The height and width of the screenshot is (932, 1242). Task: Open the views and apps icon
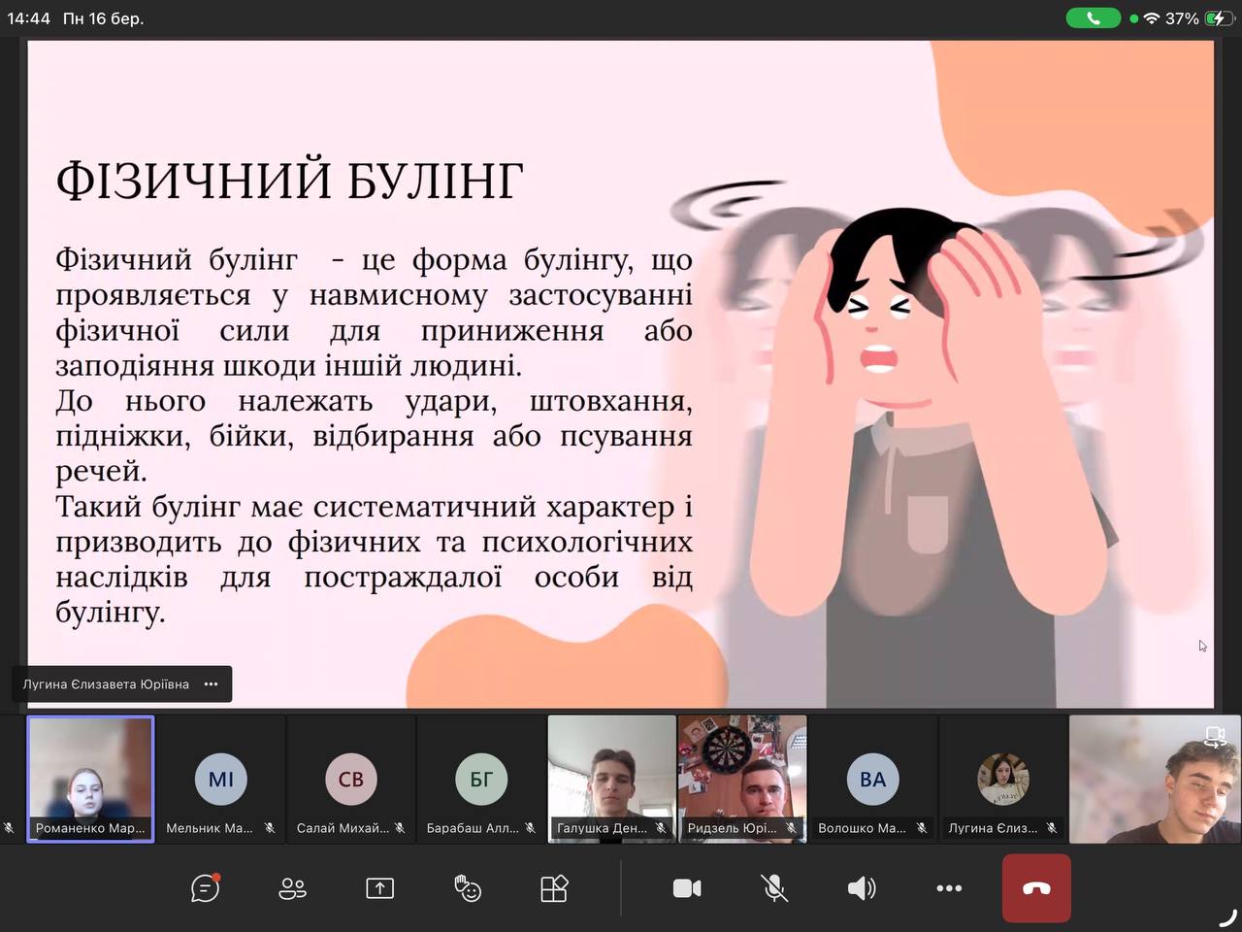(x=554, y=888)
